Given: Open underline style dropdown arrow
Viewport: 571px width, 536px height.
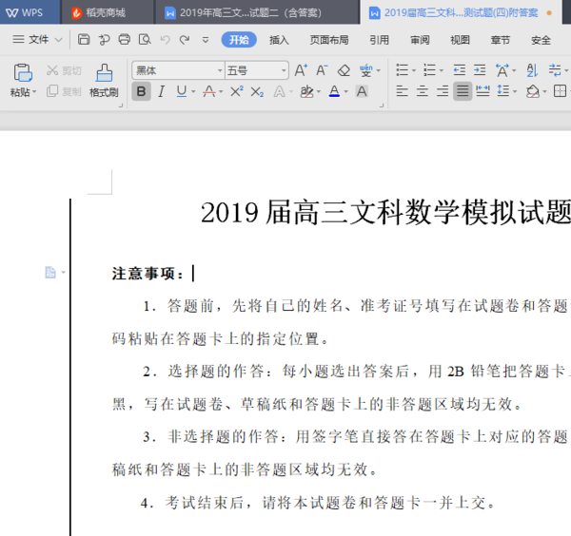Looking at the screenshot, I should coord(193,91).
